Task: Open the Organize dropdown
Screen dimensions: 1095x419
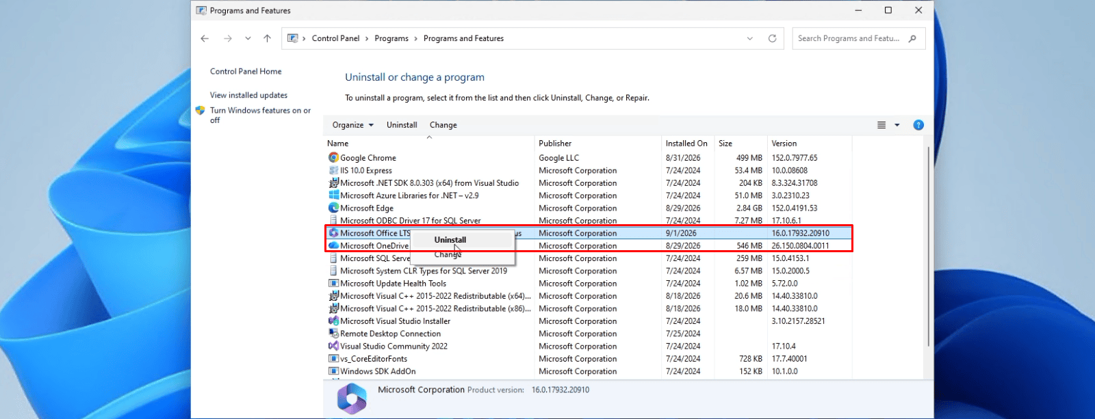Action: tap(353, 125)
